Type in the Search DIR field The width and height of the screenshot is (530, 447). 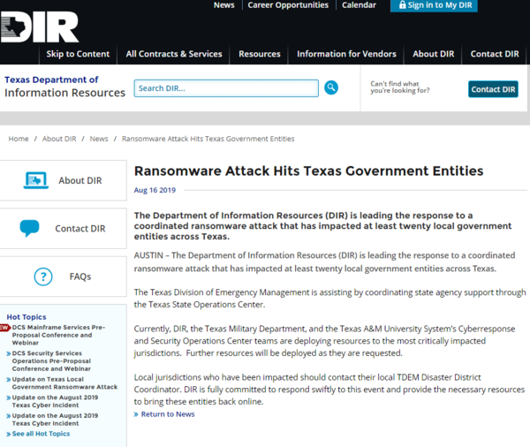point(226,88)
